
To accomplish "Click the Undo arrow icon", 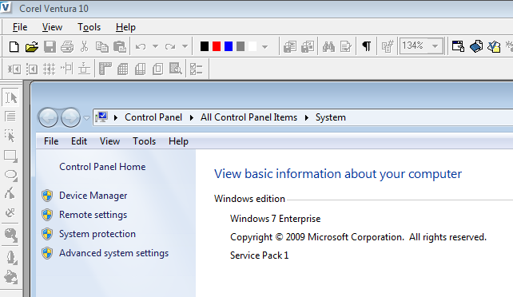I will pos(141,47).
